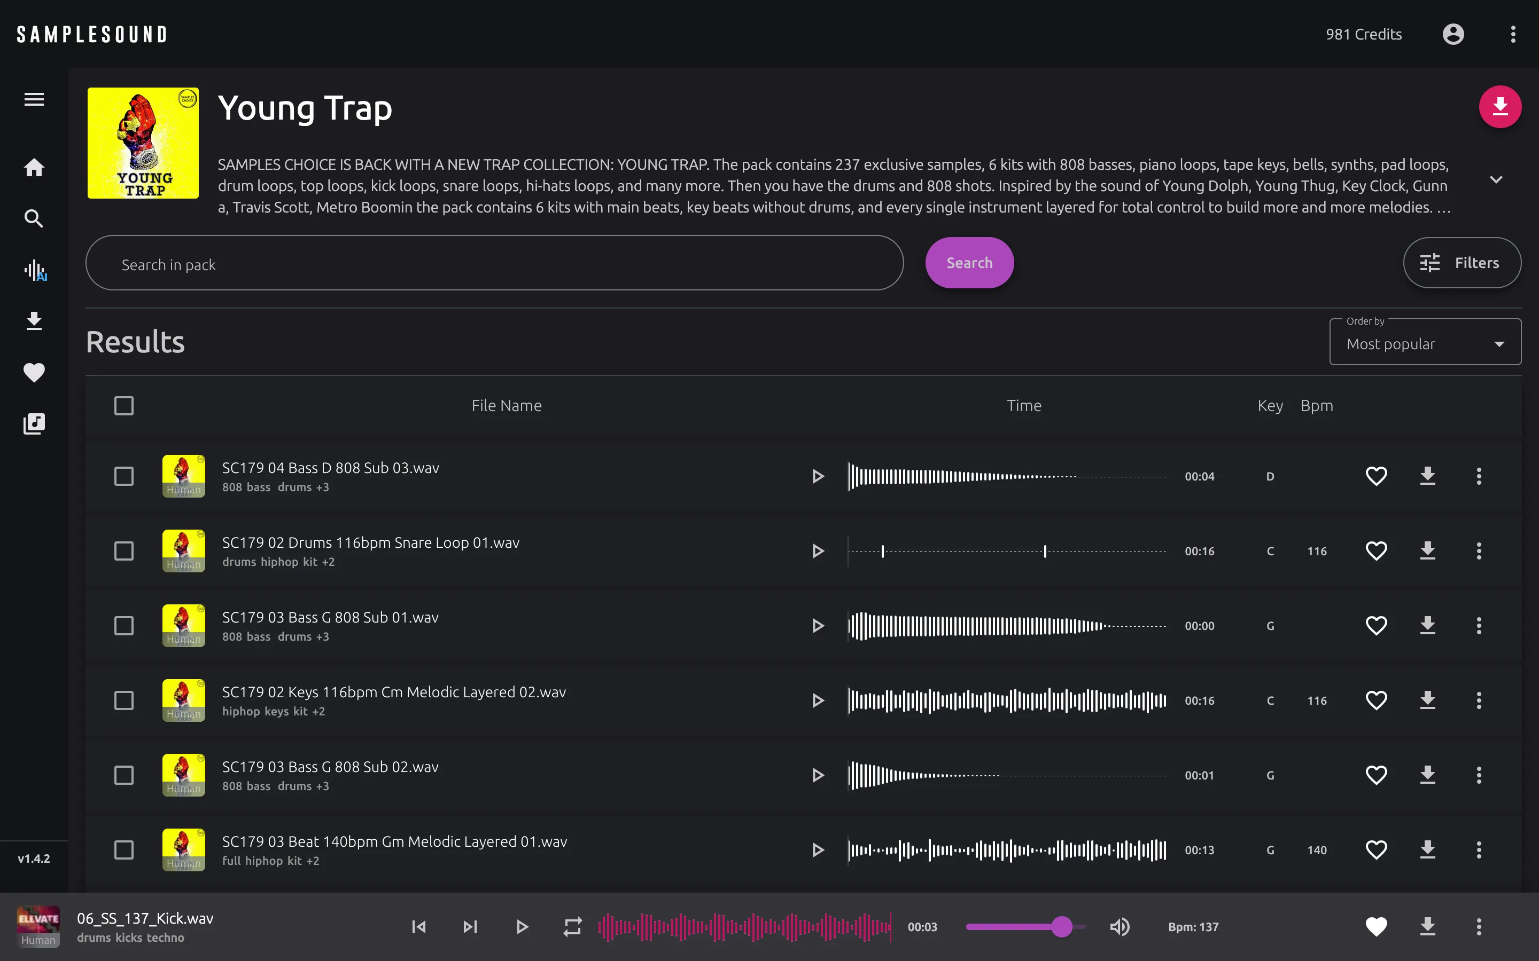Download the playing kick sample
Image resolution: width=1539 pixels, height=961 pixels.
(1428, 927)
